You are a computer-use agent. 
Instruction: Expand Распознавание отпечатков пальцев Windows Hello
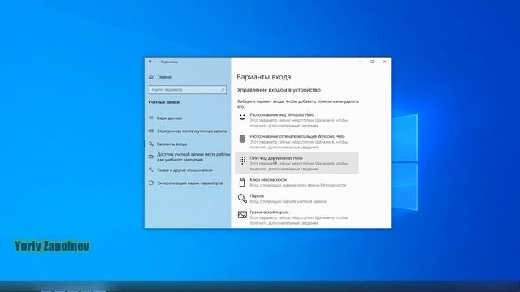point(297,142)
